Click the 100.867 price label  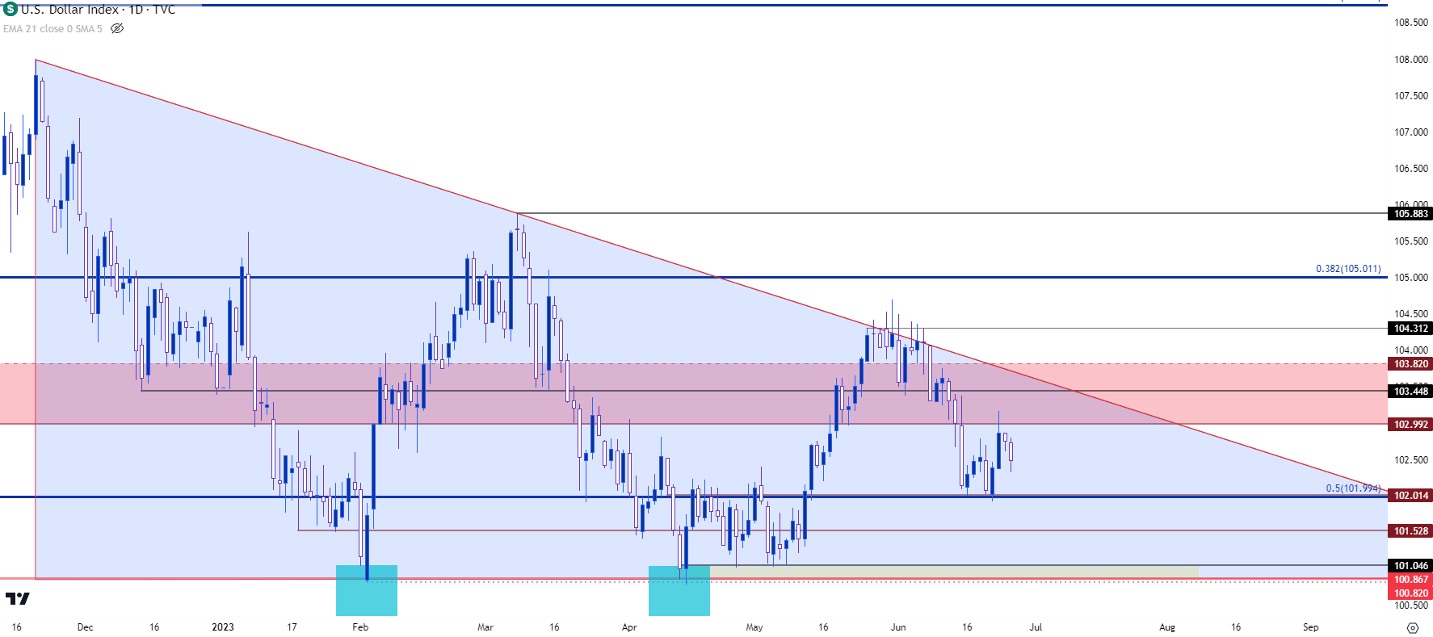[1410, 580]
